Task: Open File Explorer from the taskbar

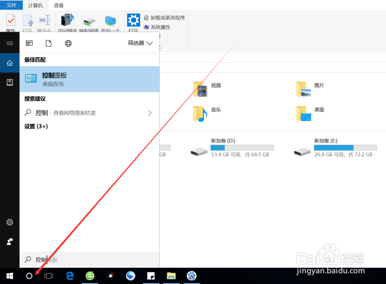Action: (x=171, y=276)
